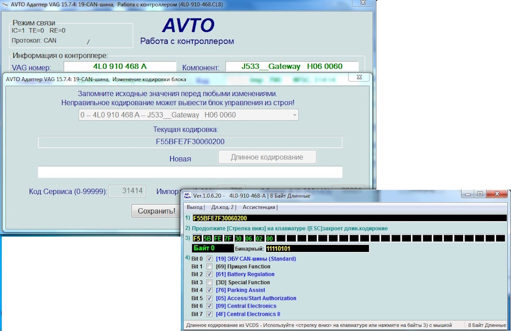Close the main AVTO Адаптер window
Image resolution: width=511 pixels, height=331 pixels.
[362, 3]
